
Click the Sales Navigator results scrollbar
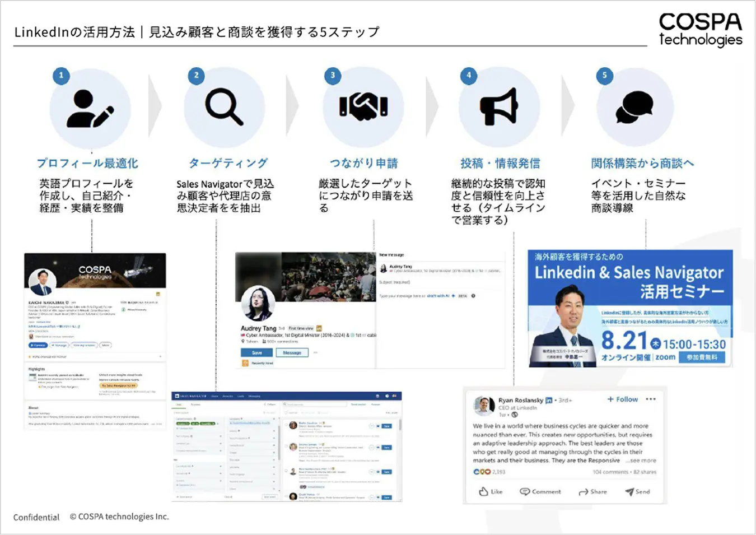click(400, 426)
